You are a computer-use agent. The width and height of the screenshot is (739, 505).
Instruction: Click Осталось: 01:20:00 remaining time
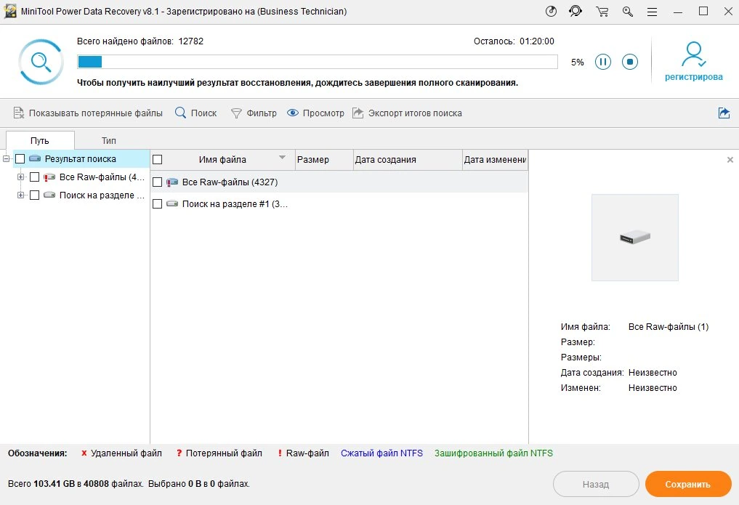[x=514, y=41]
